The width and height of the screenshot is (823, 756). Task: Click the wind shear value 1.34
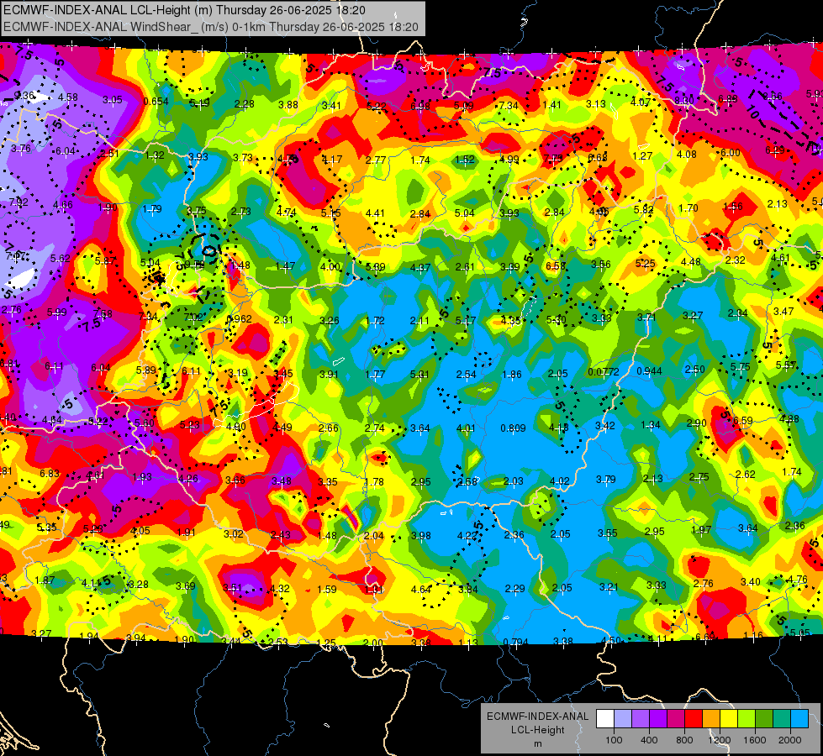[651, 424]
